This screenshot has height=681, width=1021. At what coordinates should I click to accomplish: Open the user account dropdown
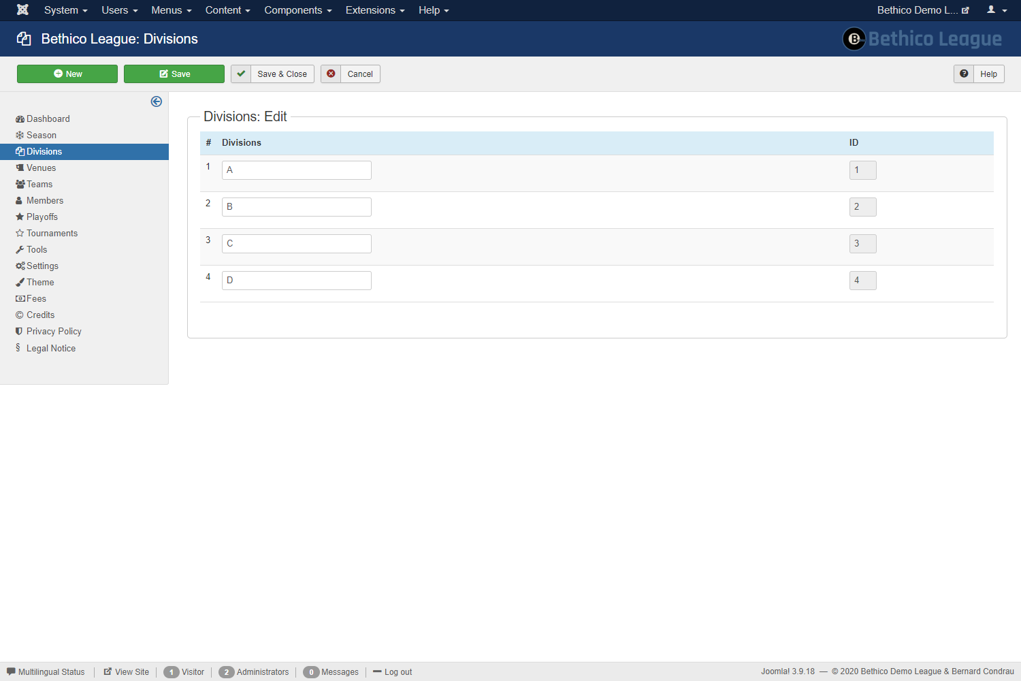[x=996, y=10]
